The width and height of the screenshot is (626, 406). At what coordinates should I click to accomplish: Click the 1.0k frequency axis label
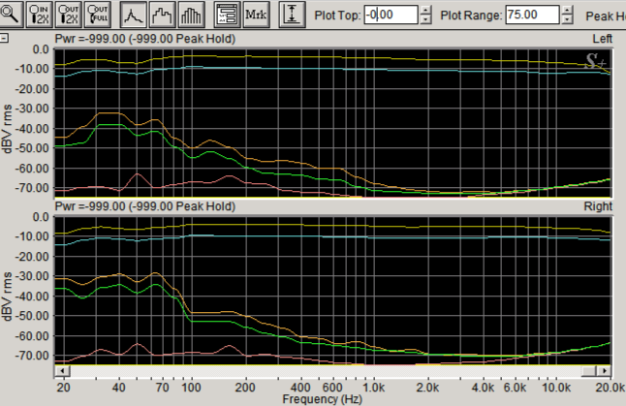point(374,388)
